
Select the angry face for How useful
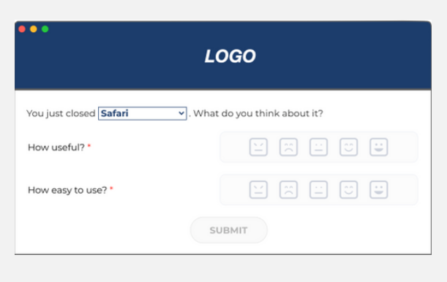pos(258,147)
